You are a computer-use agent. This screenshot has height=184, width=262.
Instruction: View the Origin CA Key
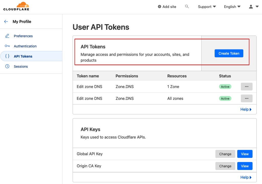[245, 166]
